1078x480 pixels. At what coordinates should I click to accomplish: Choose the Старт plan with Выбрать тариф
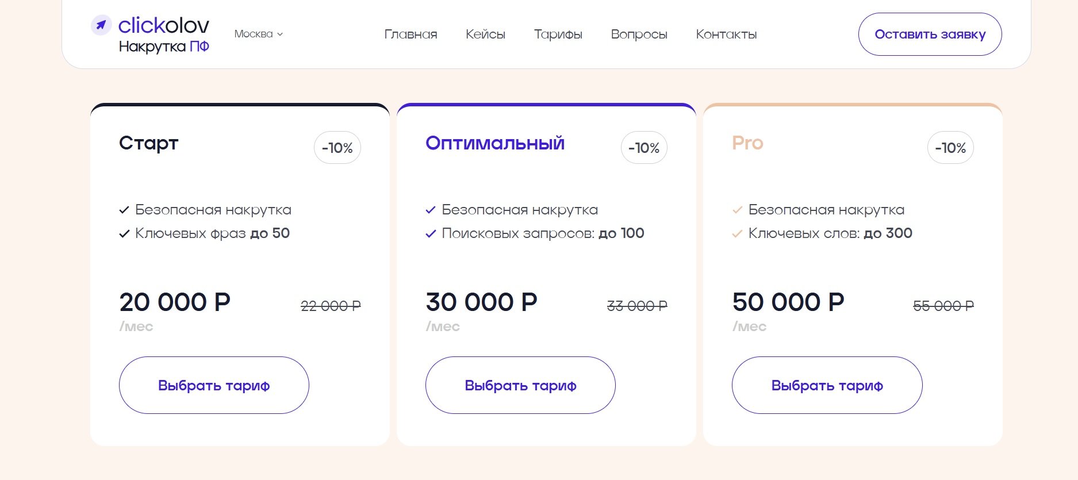coord(214,385)
